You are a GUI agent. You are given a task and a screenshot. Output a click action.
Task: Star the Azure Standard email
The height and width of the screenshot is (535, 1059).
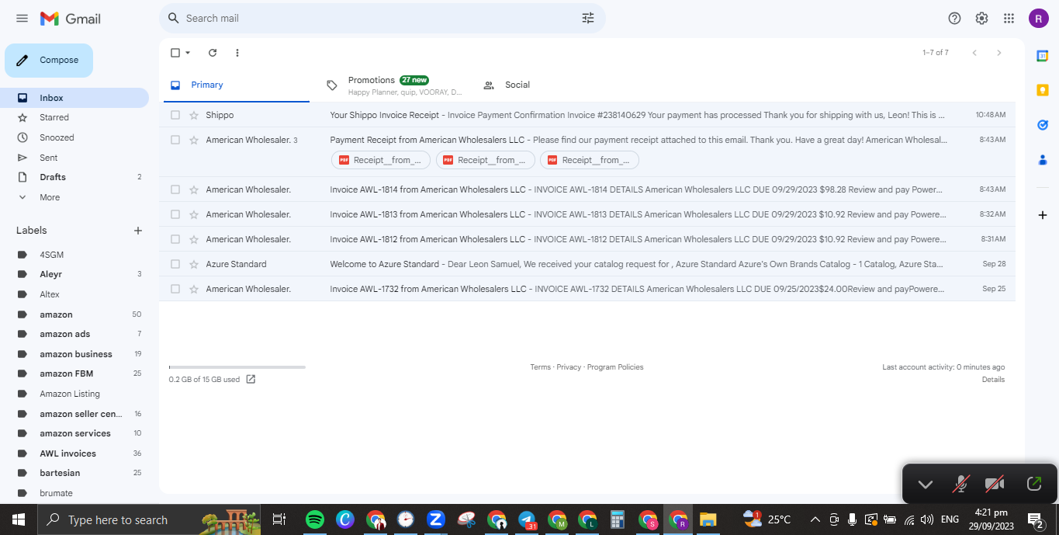(x=194, y=264)
